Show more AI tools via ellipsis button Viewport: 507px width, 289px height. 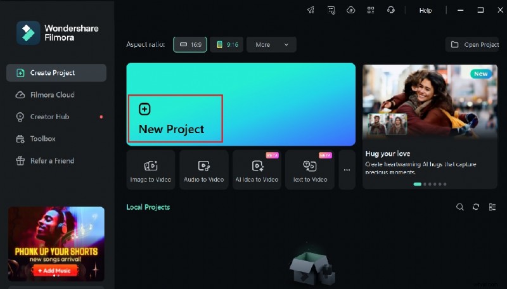tap(347, 170)
